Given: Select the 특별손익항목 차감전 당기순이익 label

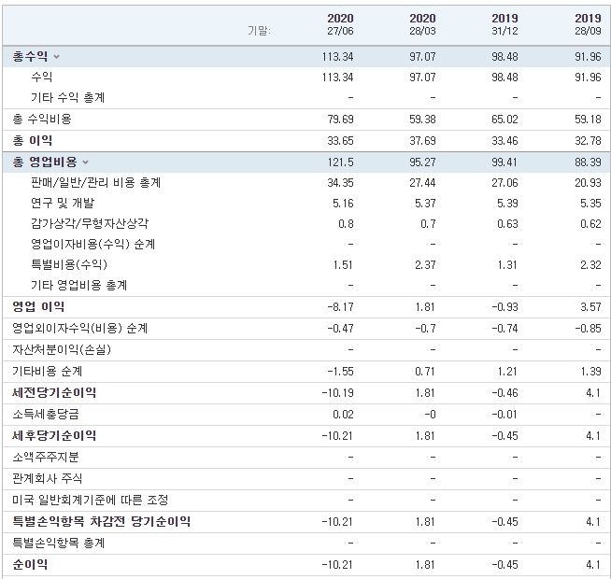Looking at the screenshot, I should point(101,521).
